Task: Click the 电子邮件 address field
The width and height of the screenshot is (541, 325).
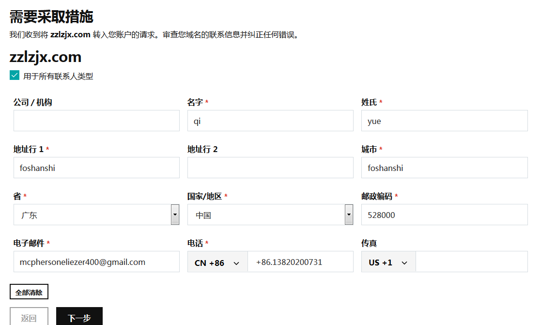Action: [96, 262]
